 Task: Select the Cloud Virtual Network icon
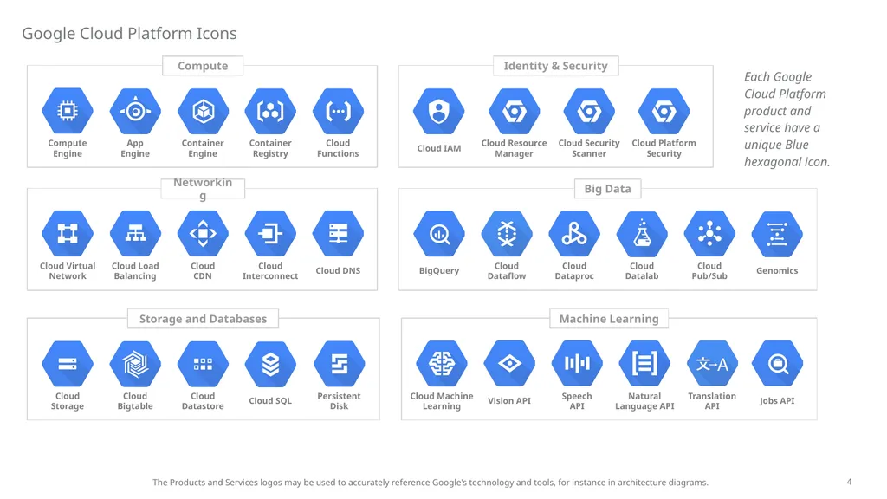[x=68, y=234]
